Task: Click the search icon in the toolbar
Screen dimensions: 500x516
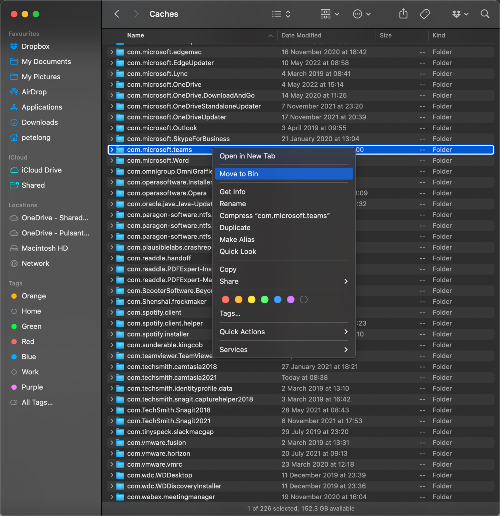Action: tap(485, 14)
